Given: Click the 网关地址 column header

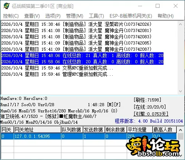Looking at the screenshot, I should [x=38, y=130].
